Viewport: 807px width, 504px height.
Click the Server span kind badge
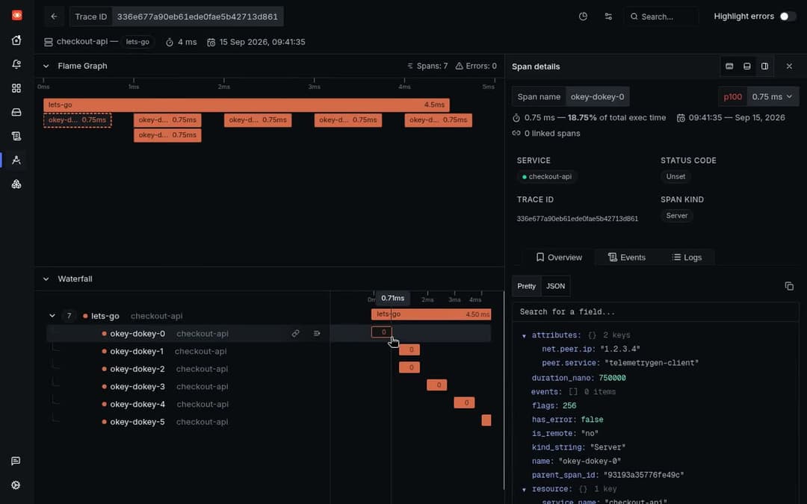676,216
